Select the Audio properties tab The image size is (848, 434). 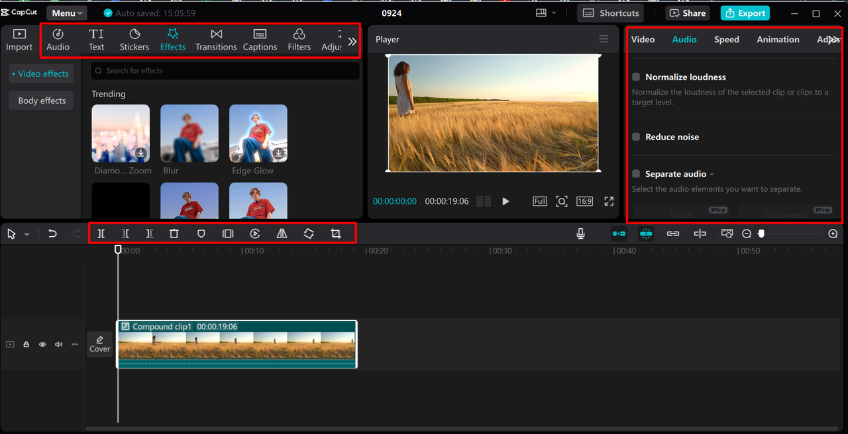pos(684,40)
